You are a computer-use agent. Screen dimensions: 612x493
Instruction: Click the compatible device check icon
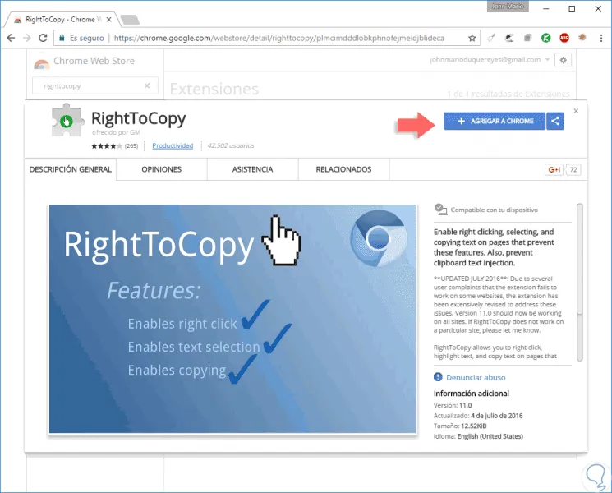click(x=440, y=210)
